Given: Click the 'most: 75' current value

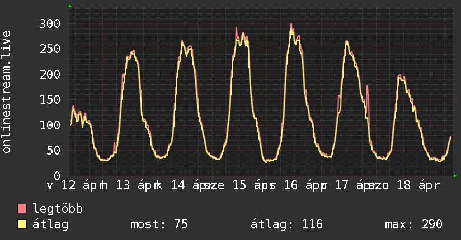Looking at the screenshot, I should 159,224.
